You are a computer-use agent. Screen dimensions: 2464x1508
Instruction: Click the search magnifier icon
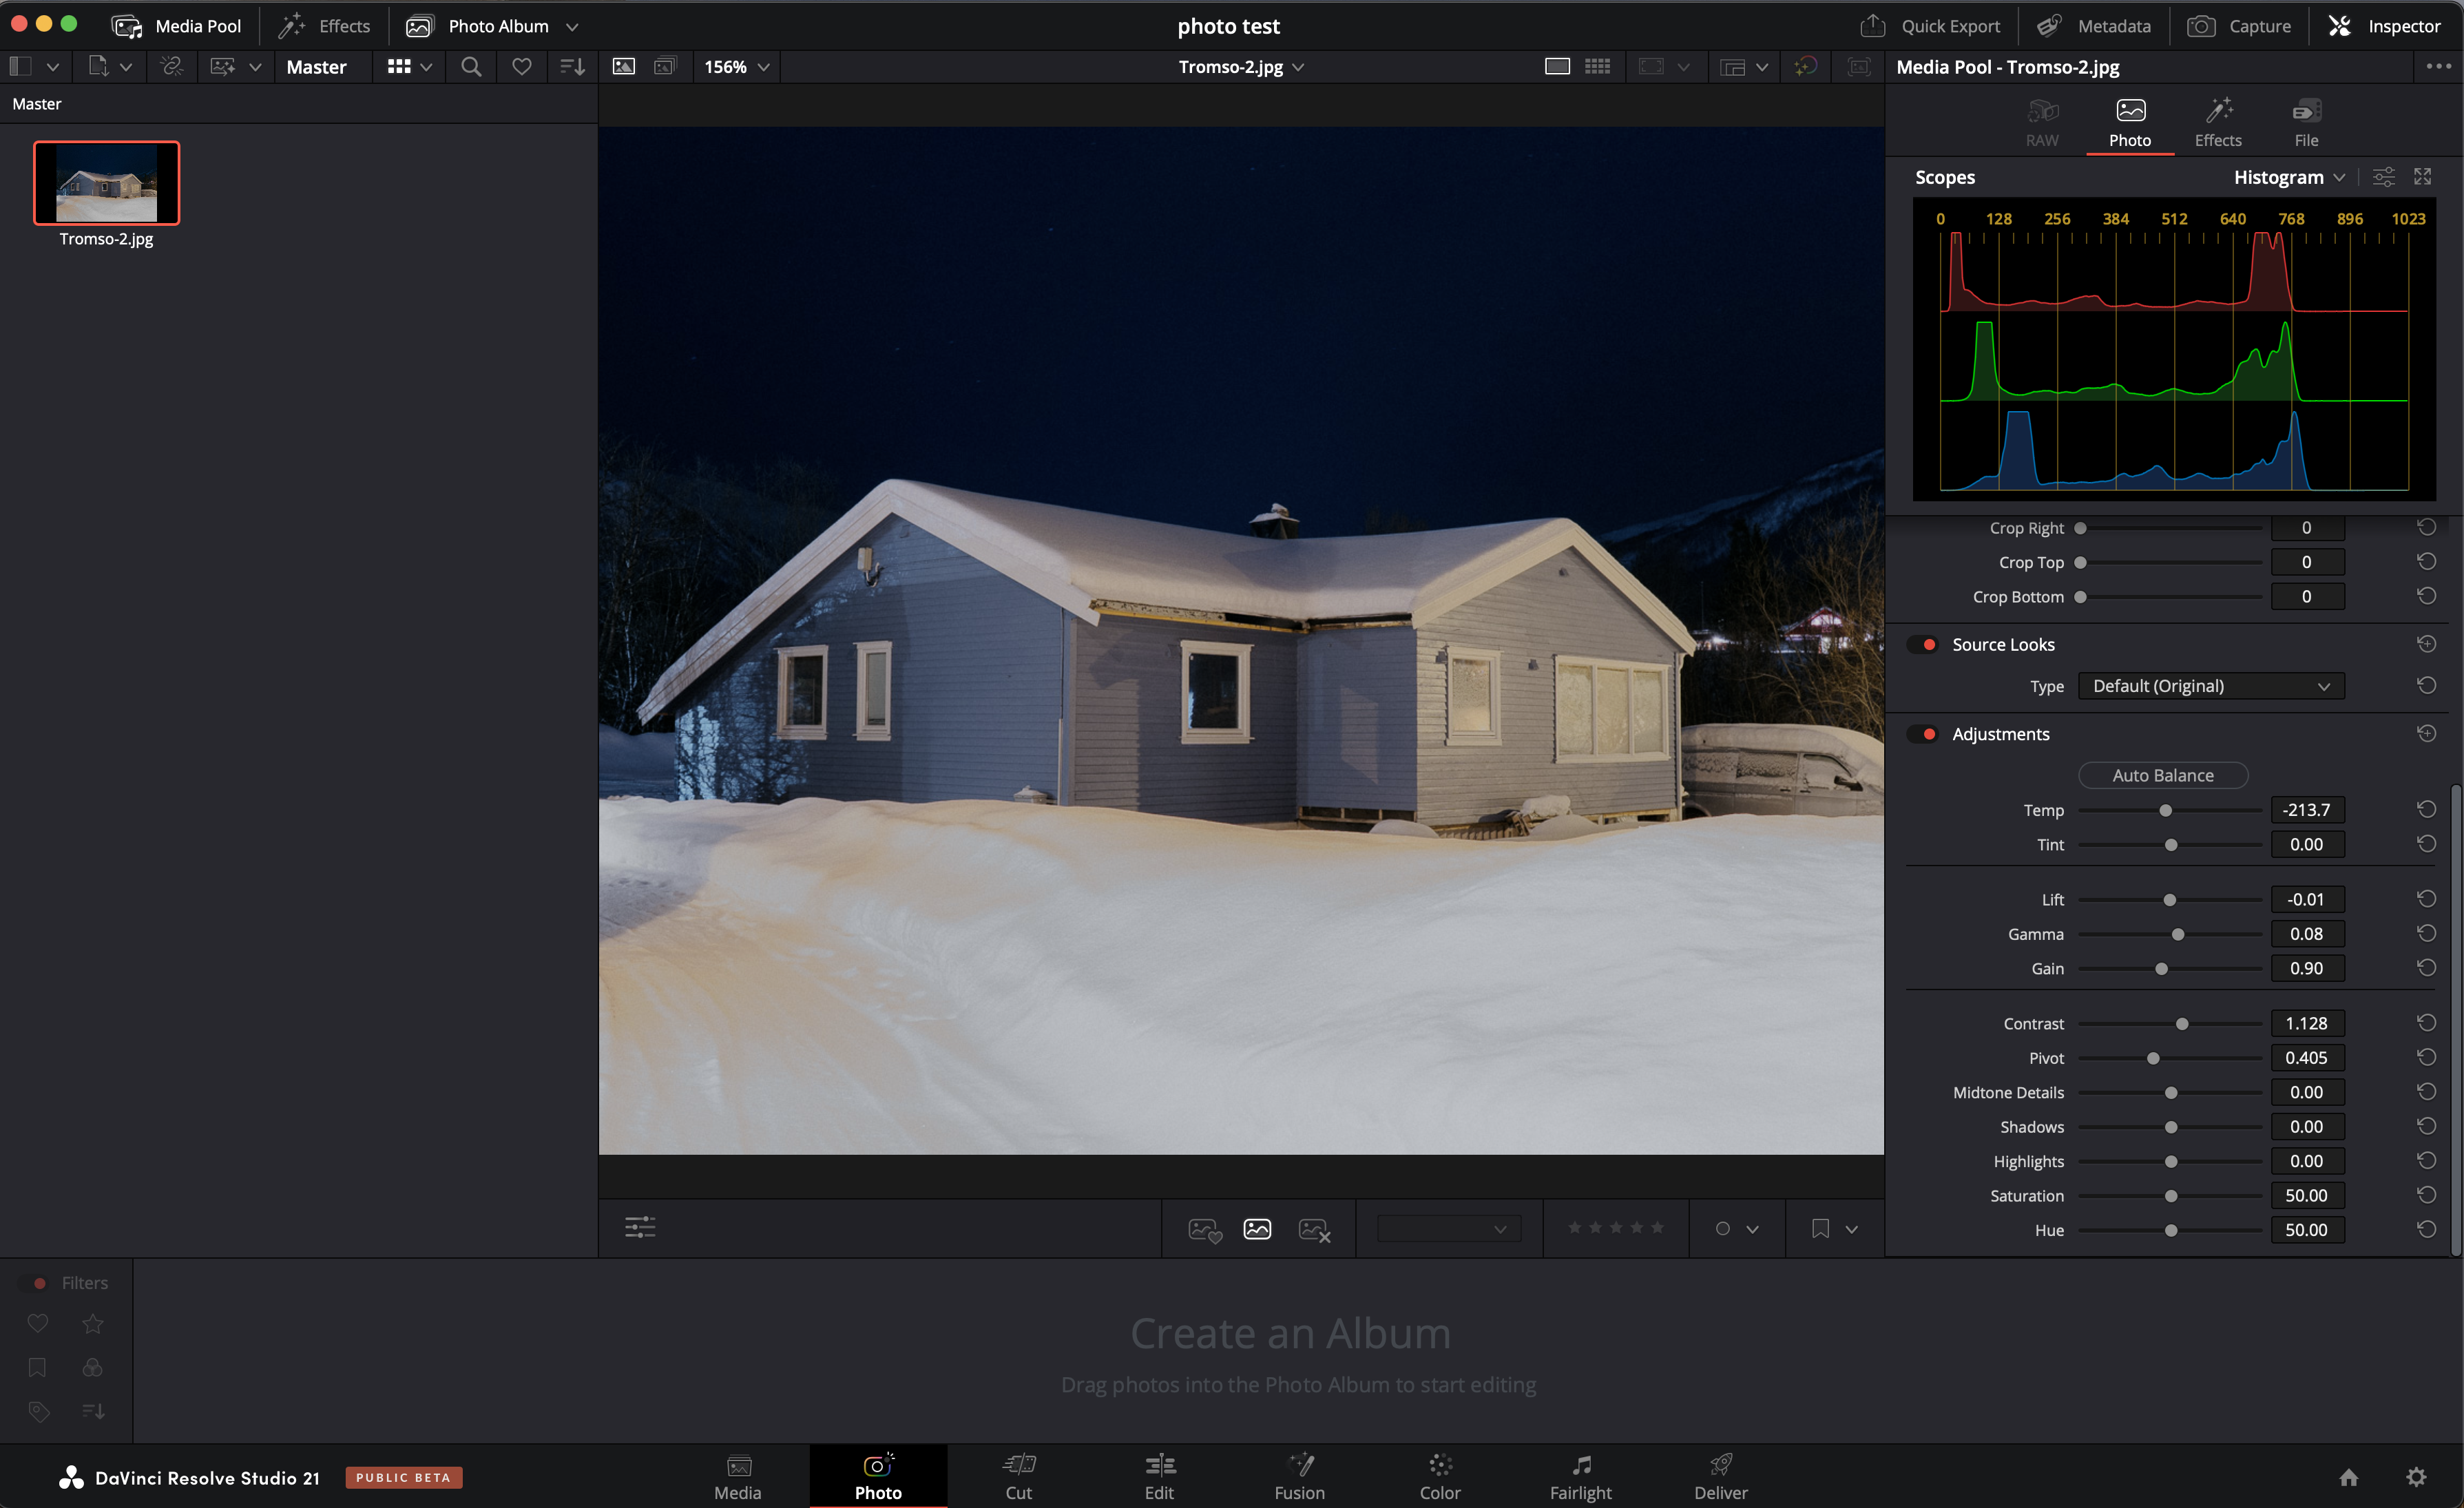[471, 67]
